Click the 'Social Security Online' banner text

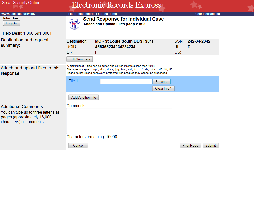pyautogui.click(x=21, y=3)
